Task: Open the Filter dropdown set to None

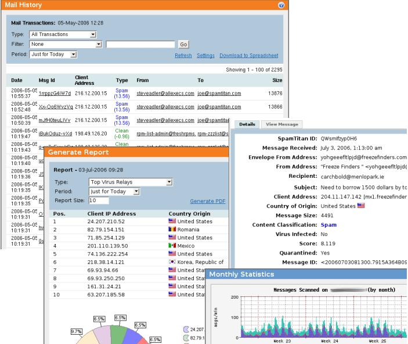Action: (66, 44)
